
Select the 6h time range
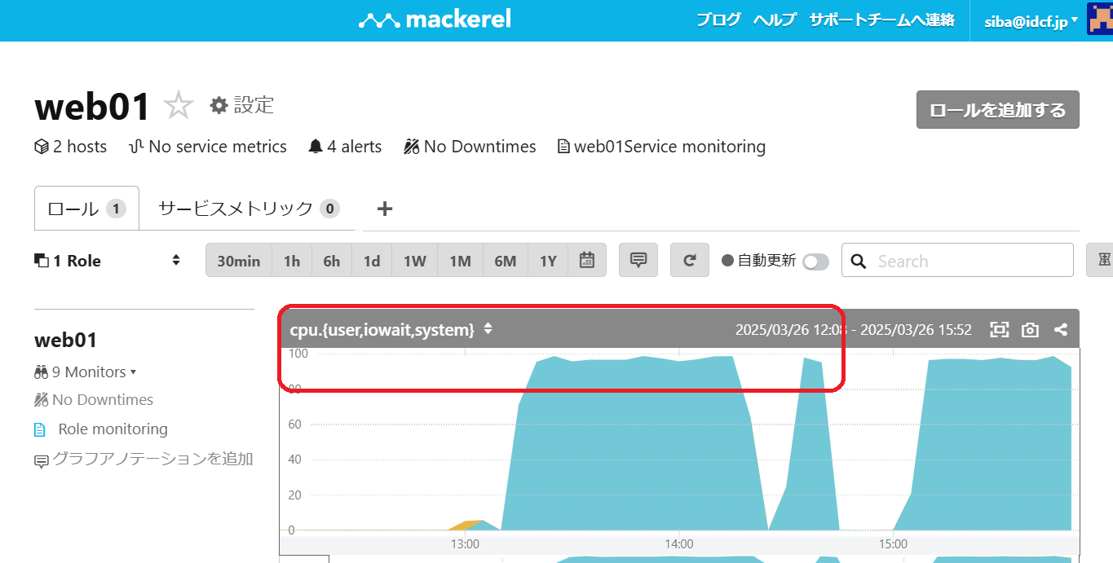(x=331, y=261)
